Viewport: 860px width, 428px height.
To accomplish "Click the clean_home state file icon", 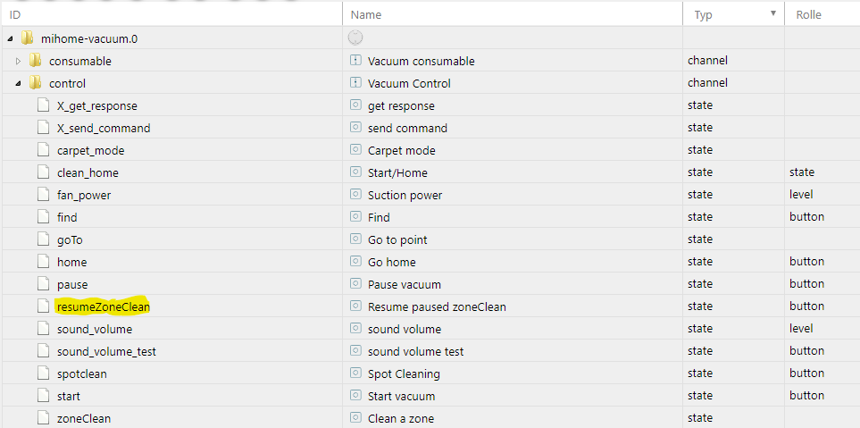I will [44, 172].
